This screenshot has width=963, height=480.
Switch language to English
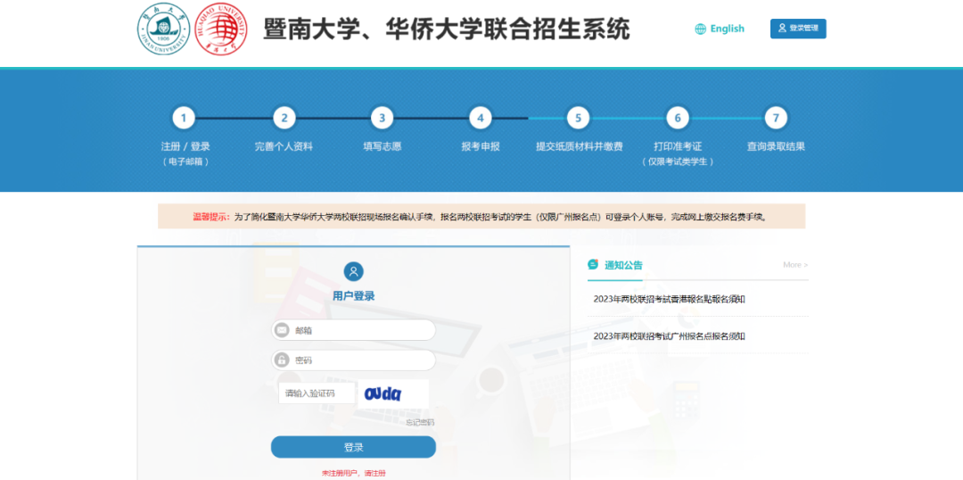[x=720, y=29]
